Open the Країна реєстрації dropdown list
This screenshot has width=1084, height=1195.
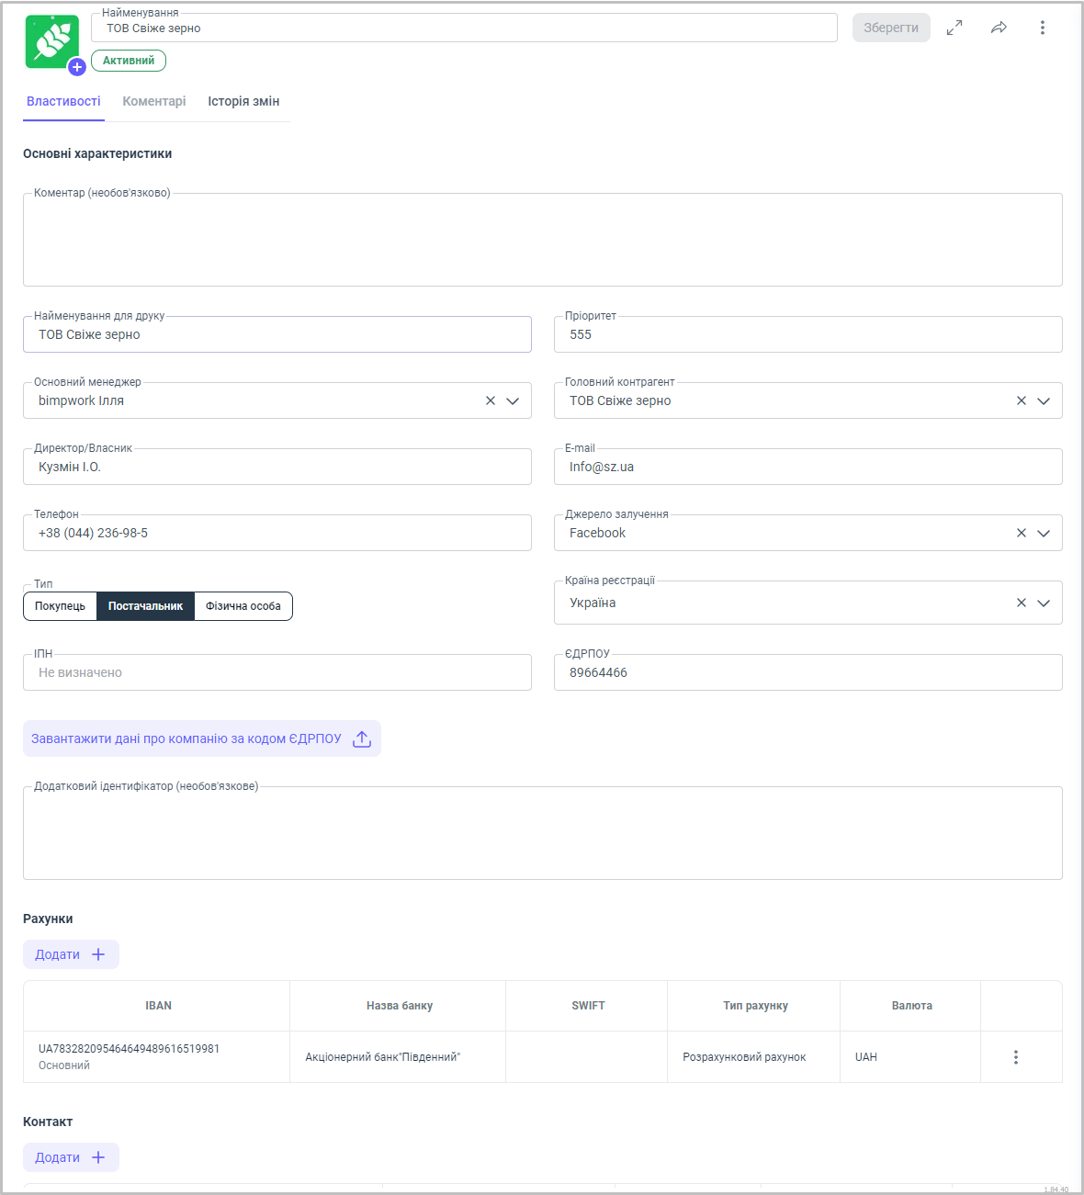coord(1044,603)
